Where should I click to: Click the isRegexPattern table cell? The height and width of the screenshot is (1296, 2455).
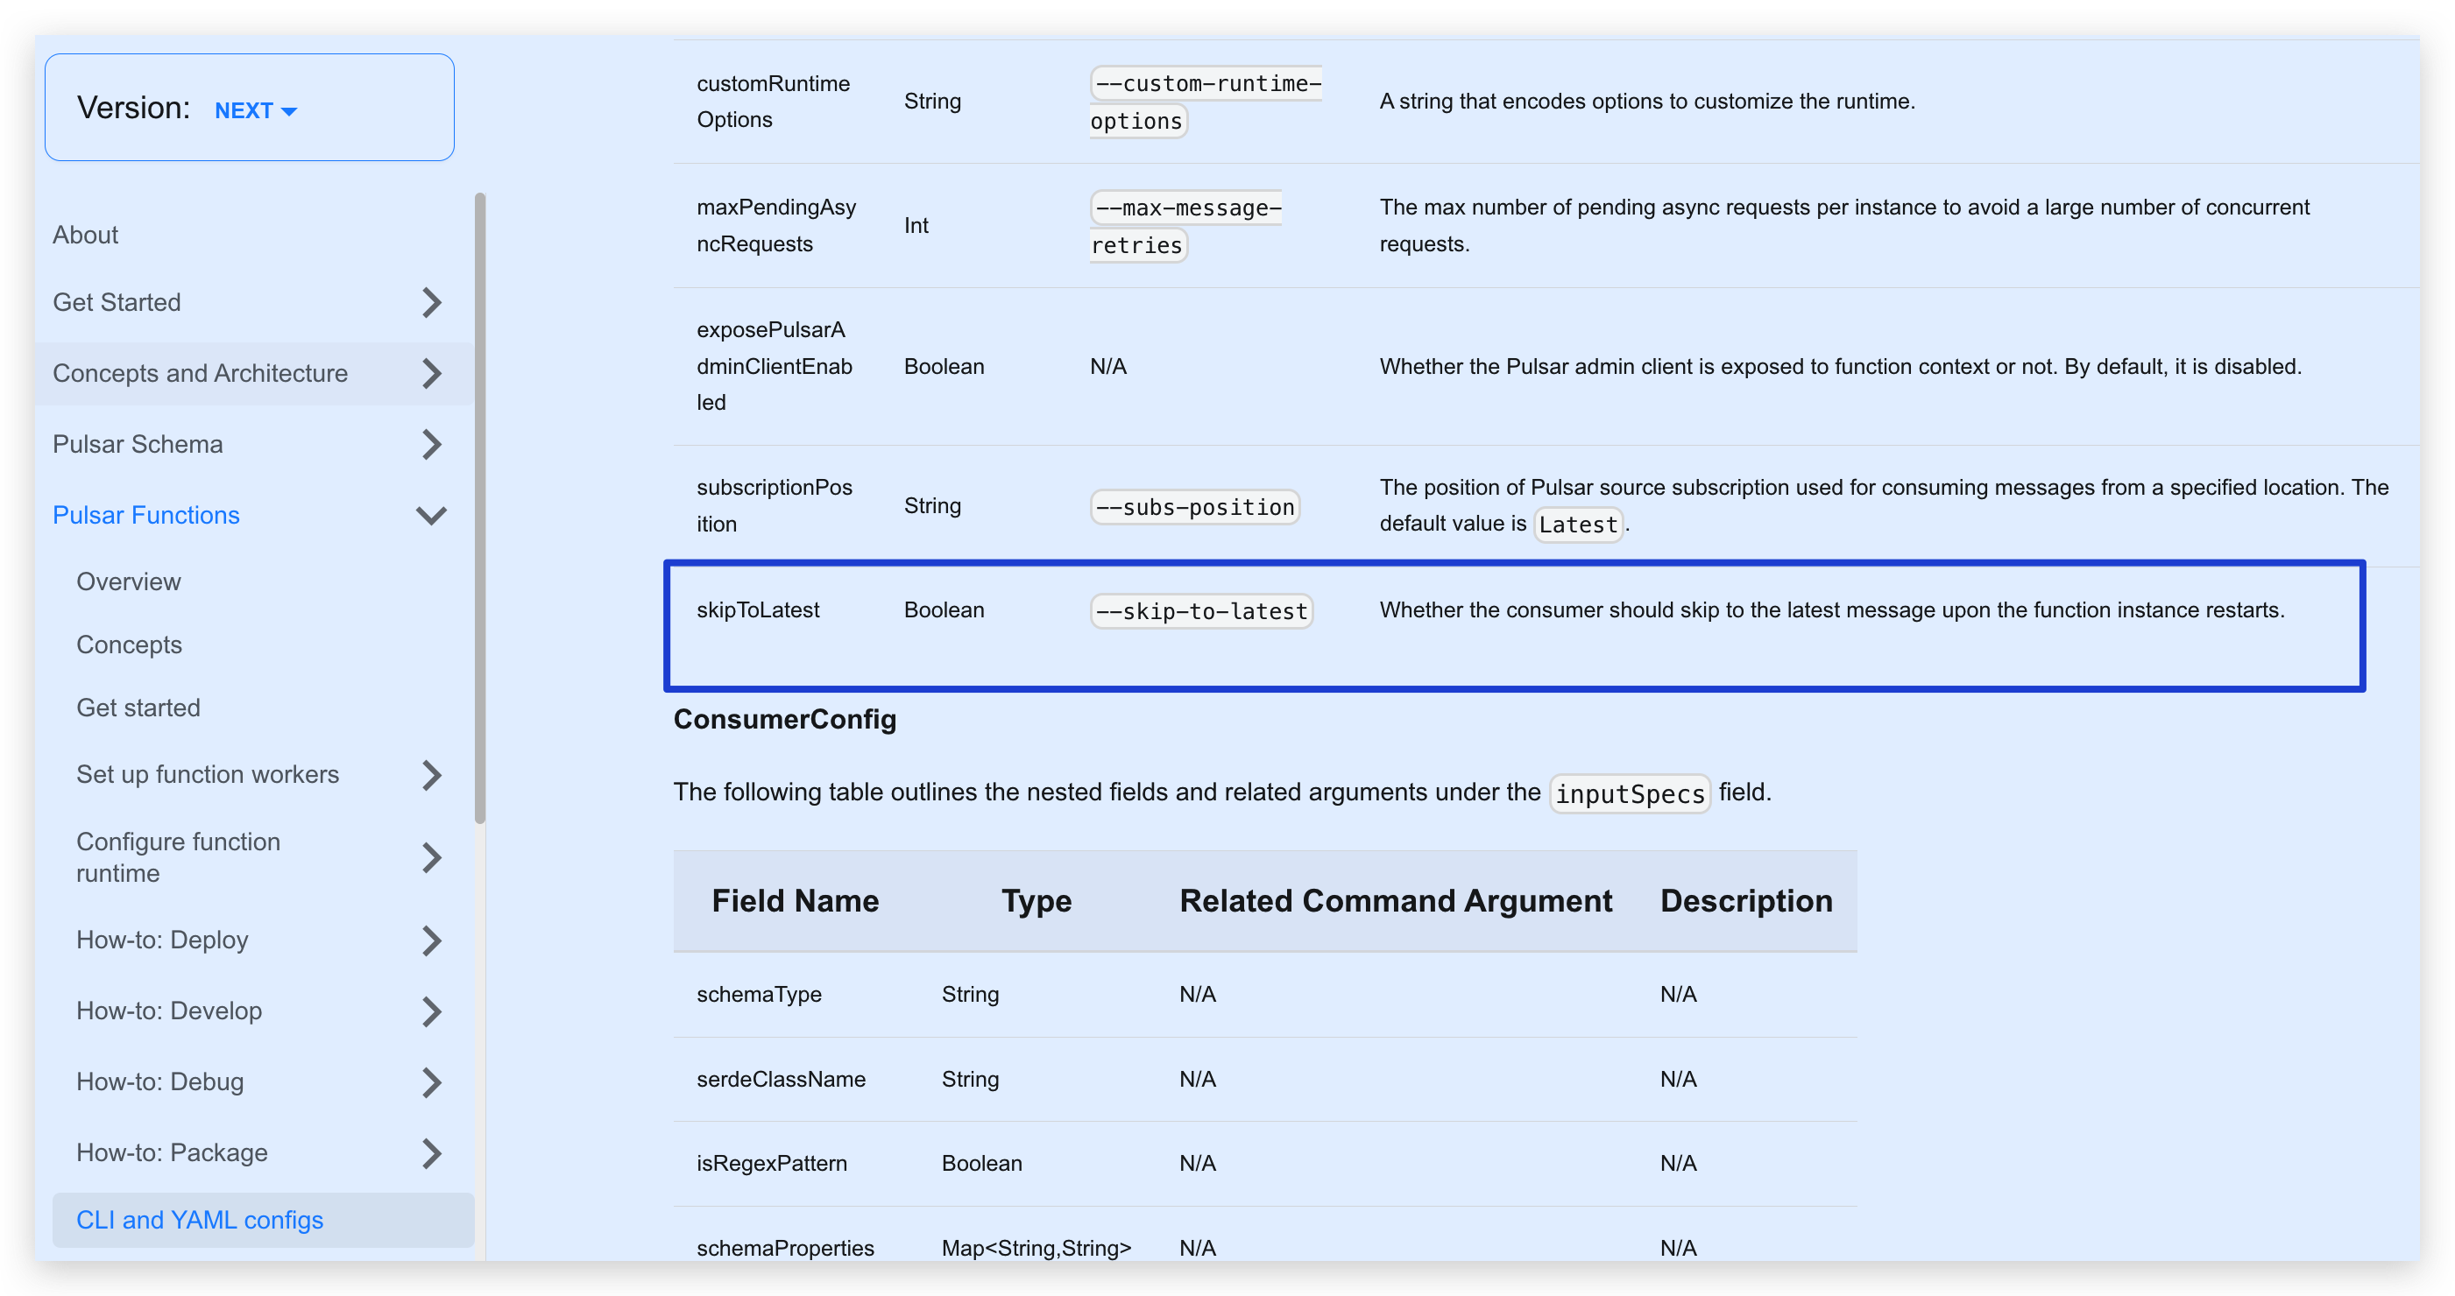pyautogui.click(x=772, y=1164)
